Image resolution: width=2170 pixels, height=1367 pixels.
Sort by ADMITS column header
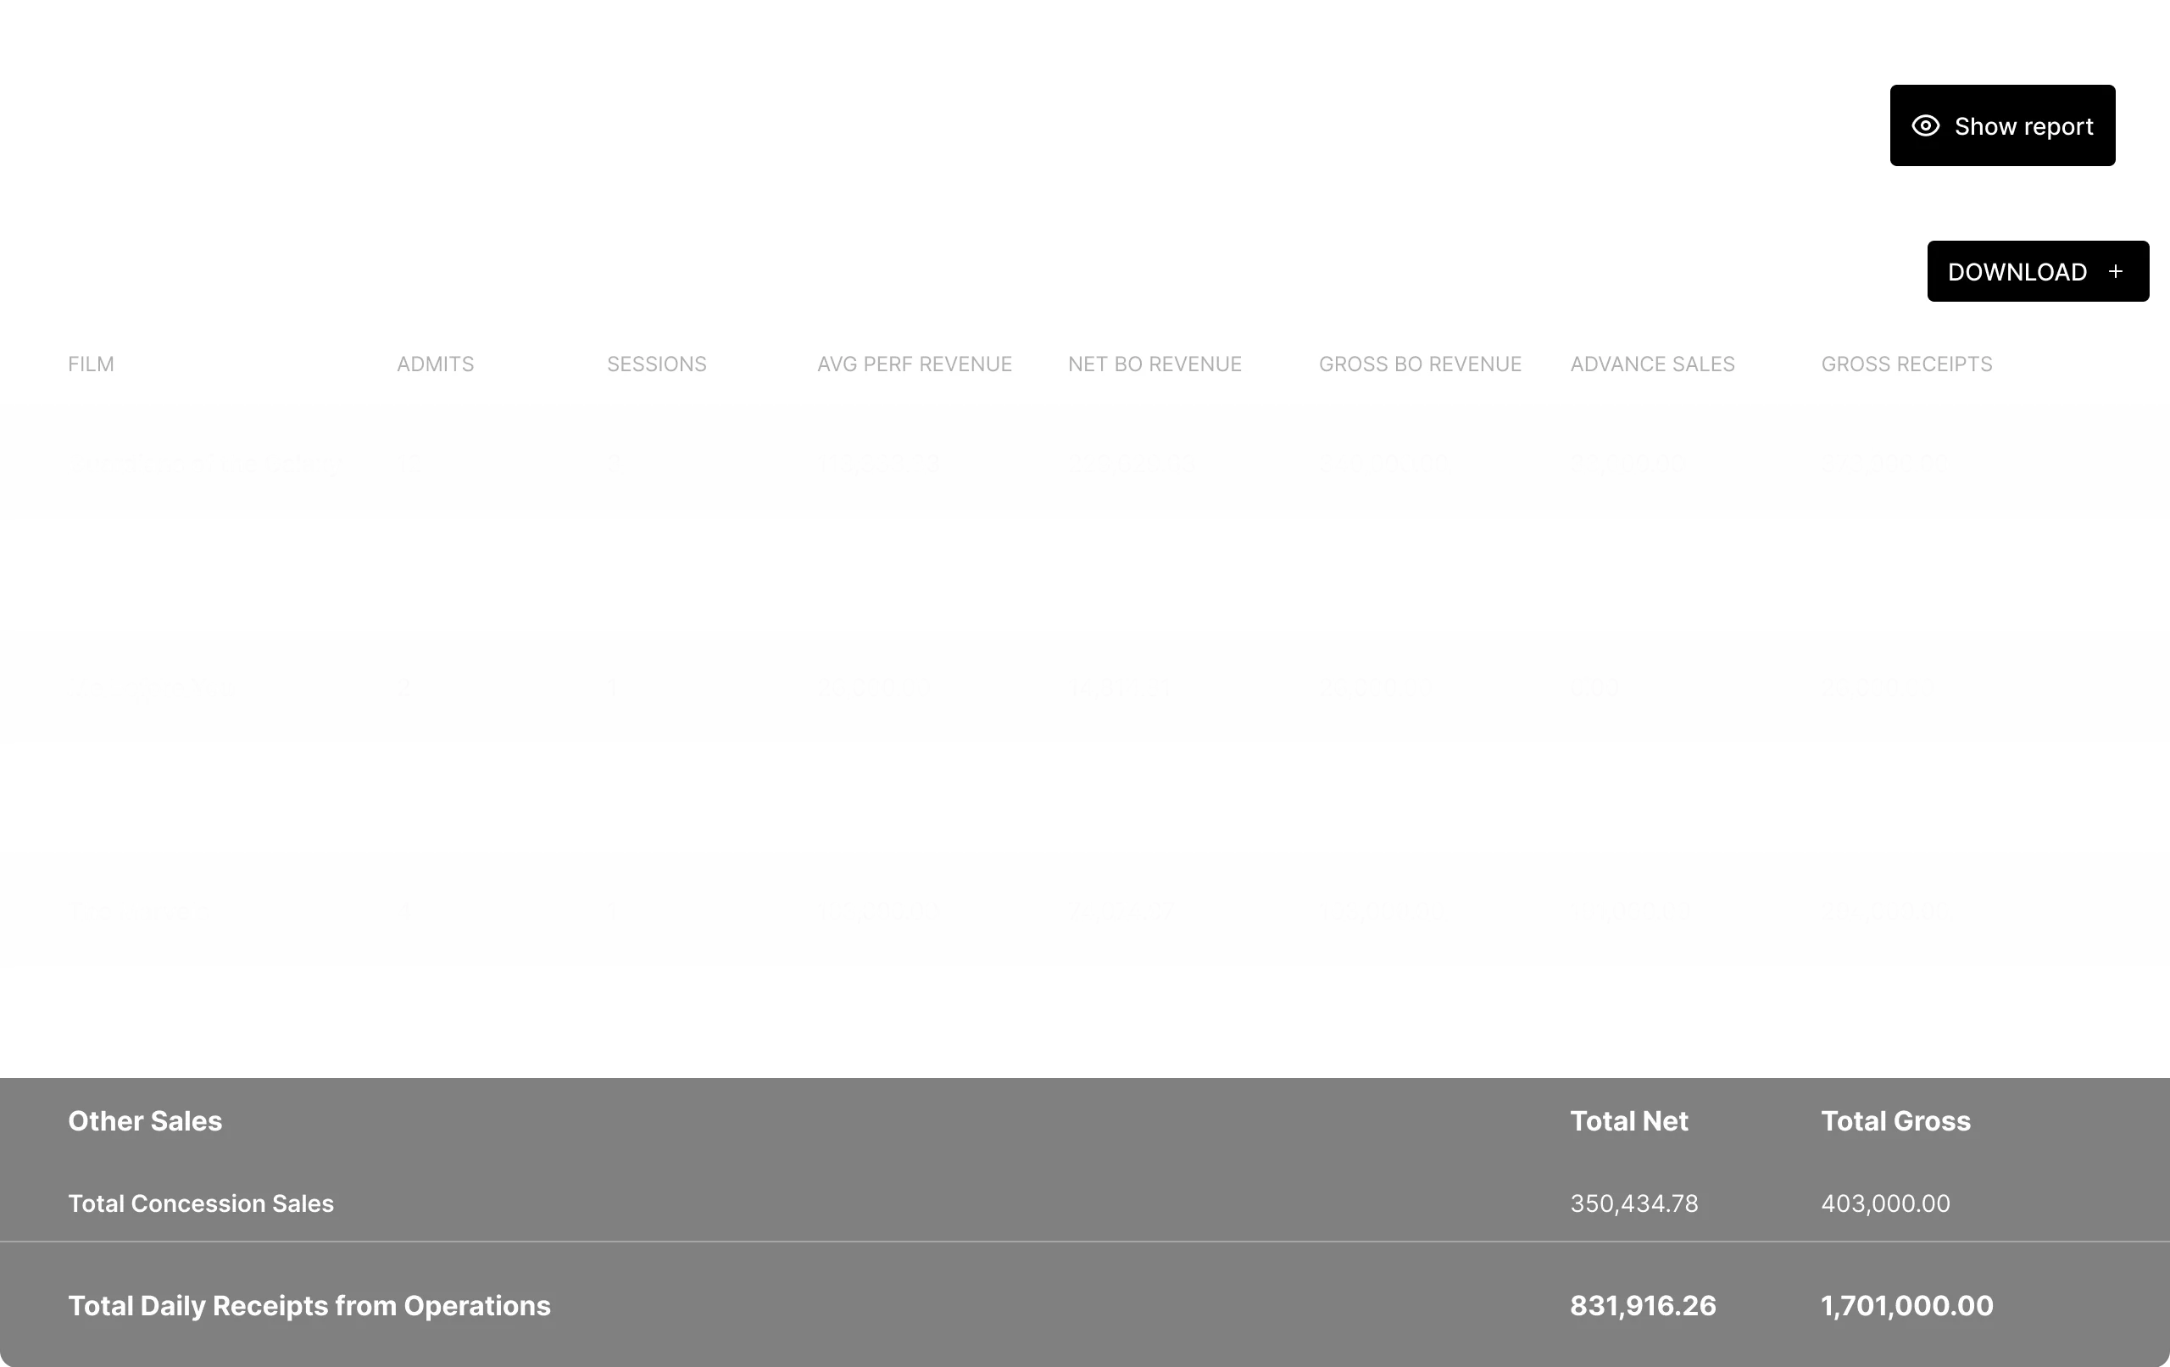pyautogui.click(x=435, y=364)
